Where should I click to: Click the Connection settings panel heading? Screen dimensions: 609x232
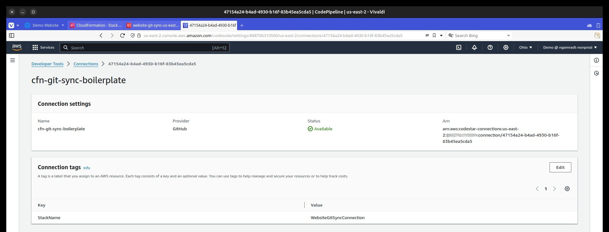[64, 104]
